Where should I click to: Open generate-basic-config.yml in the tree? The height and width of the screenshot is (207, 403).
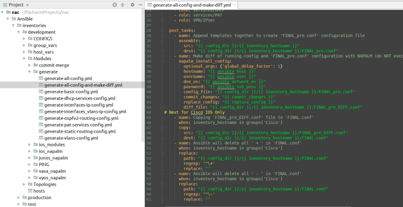(71, 91)
